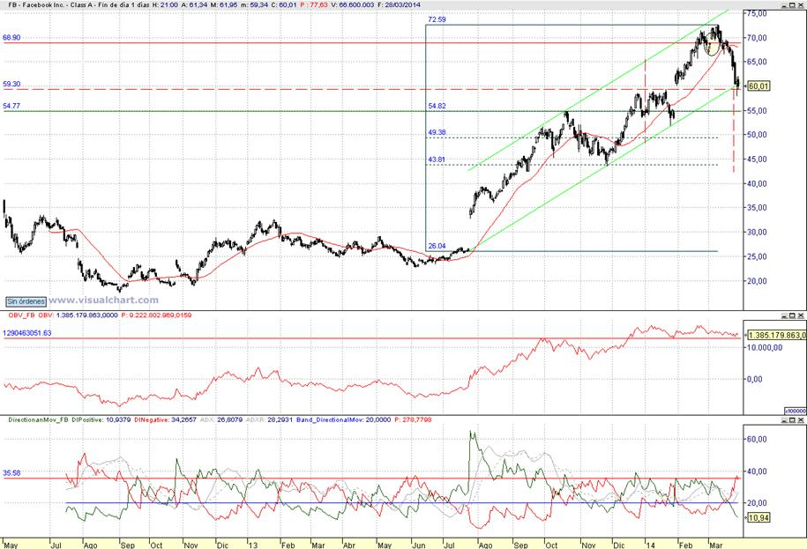Click the 'Band_DirectionalMov: 20,0000' legend value

click(x=343, y=420)
